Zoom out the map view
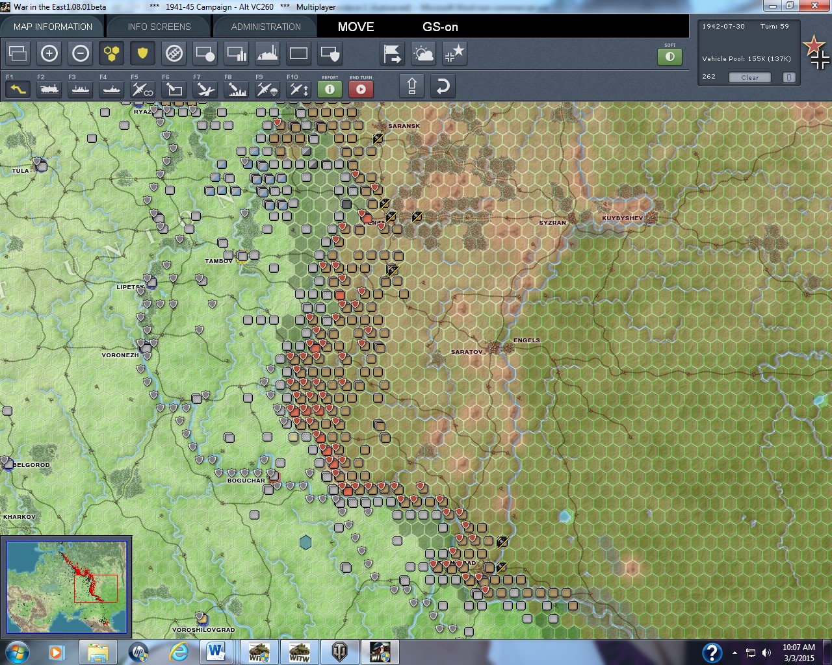Image resolution: width=832 pixels, height=665 pixels. click(81, 53)
